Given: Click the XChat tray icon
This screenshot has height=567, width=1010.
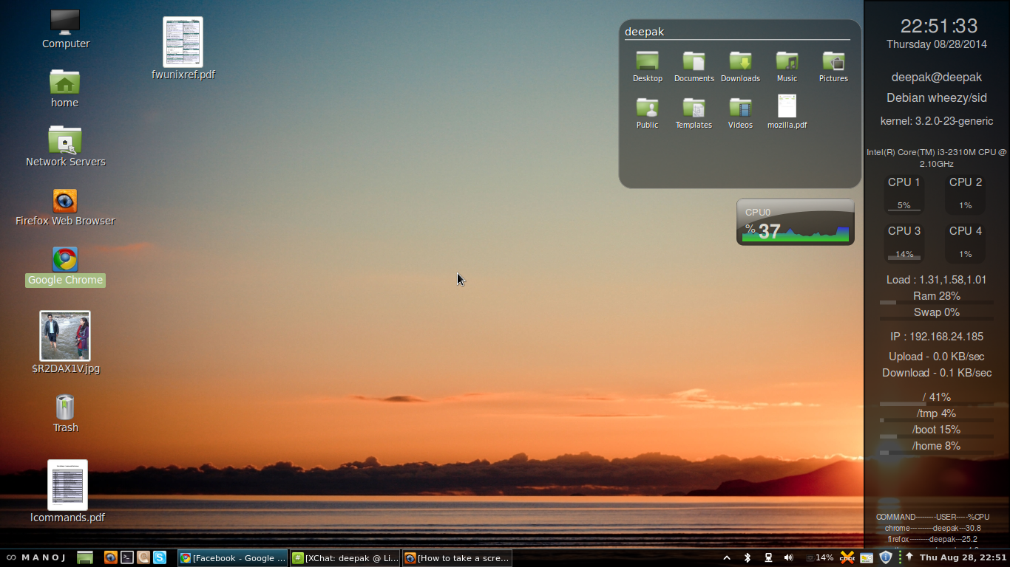Looking at the screenshot, I should point(847,557).
